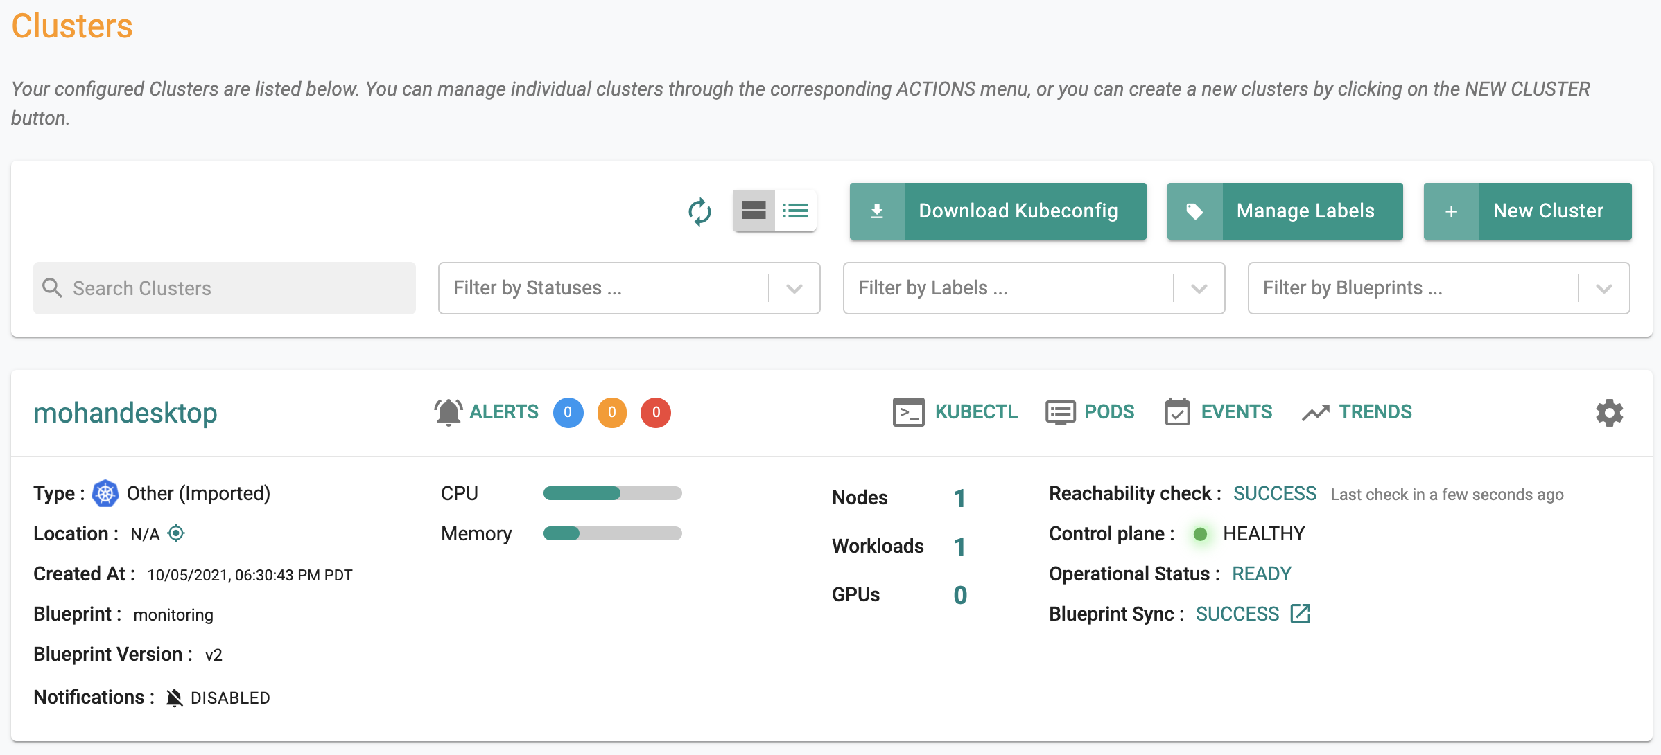Click the refresh clusters icon
This screenshot has height=755, width=1661.
tap(699, 211)
